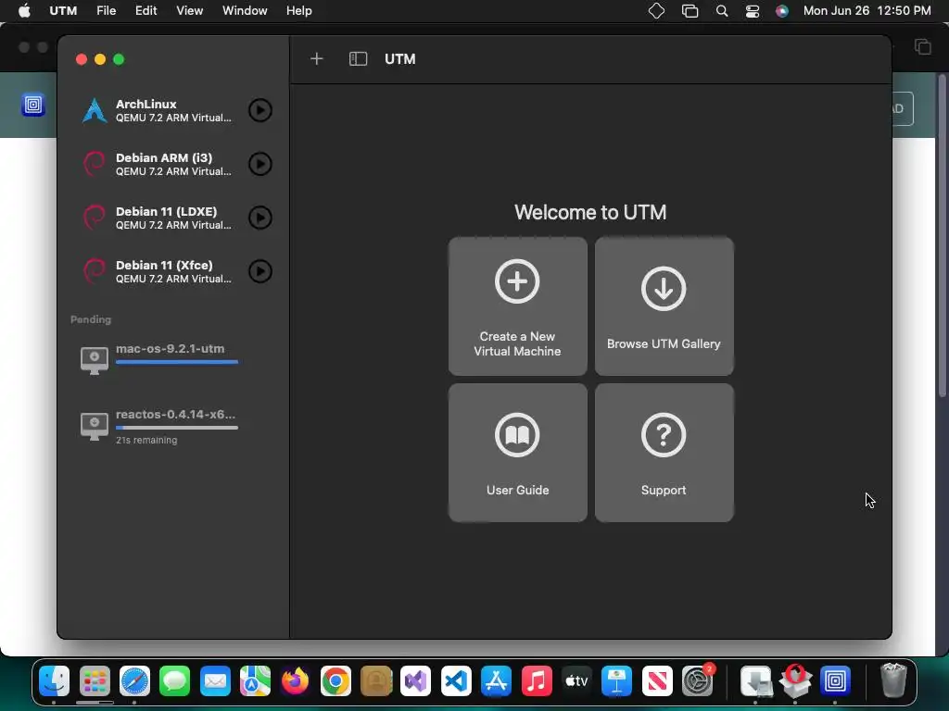Open Apple TV from the Dock
The height and width of the screenshot is (711, 949).
click(x=576, y=681)
